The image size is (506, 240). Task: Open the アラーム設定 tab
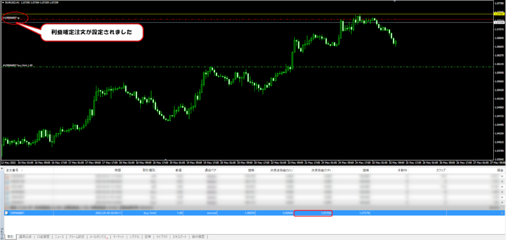point(77,237)
